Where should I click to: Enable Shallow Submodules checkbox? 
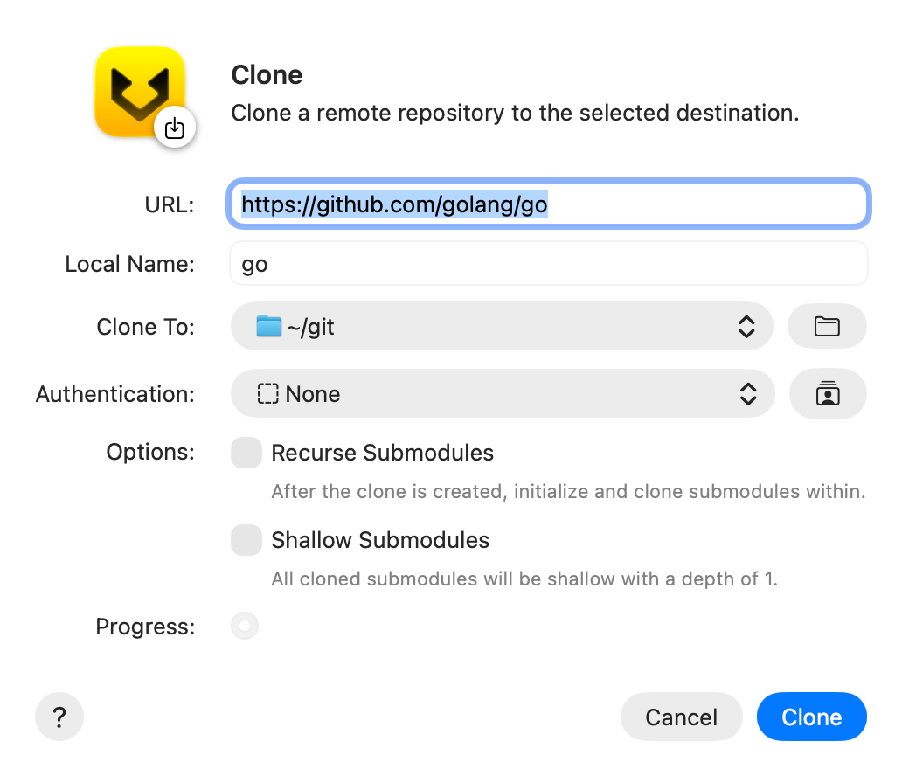(246, 540)
